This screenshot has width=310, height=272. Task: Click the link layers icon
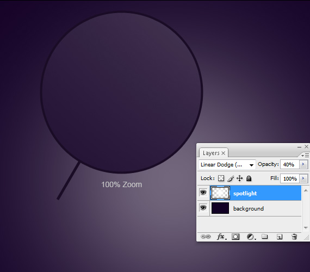point(206,237)
